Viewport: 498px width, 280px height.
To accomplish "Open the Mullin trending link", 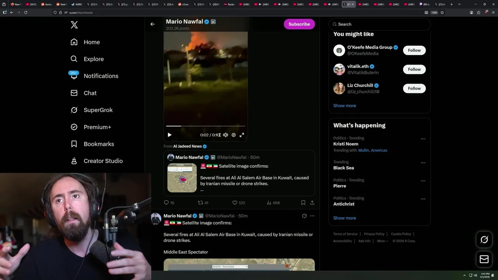I will tap(363, 150).
